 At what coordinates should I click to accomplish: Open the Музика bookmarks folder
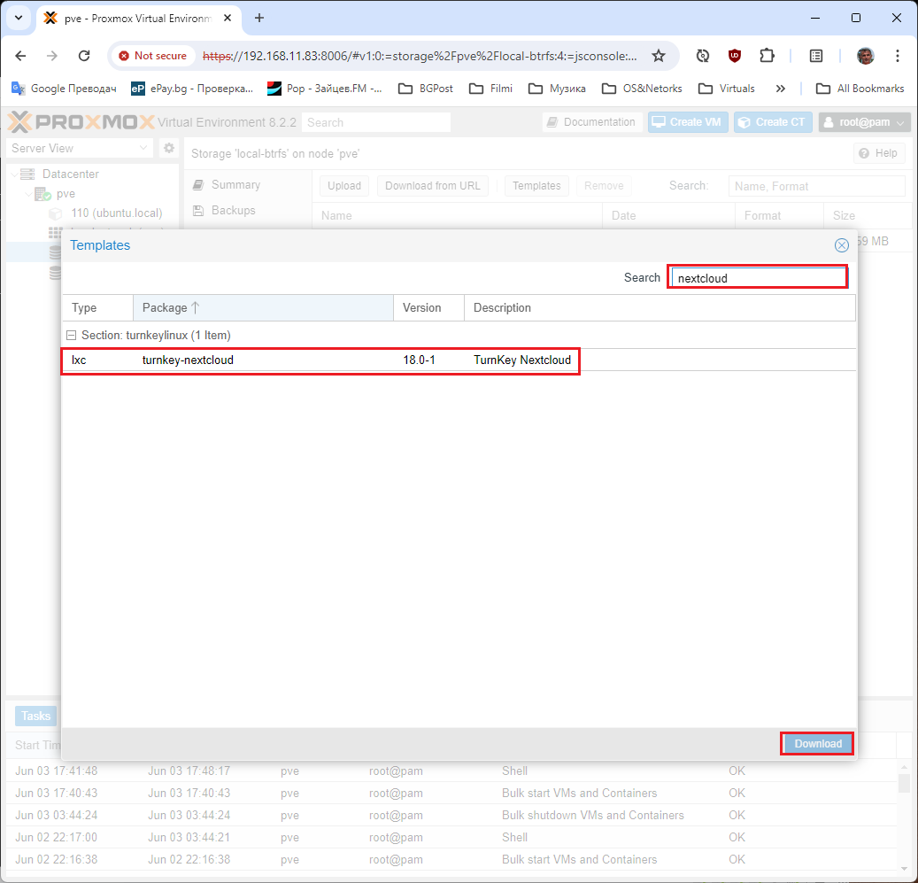coord(557,89)
